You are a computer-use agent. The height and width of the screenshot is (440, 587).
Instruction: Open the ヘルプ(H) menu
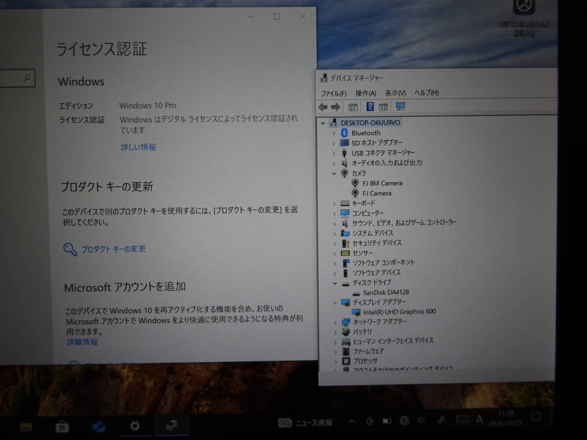coord(427,92)
